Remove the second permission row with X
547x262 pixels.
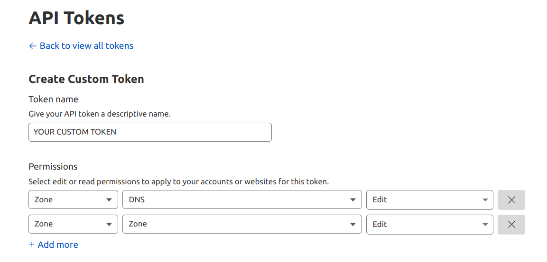pos(511,224)
